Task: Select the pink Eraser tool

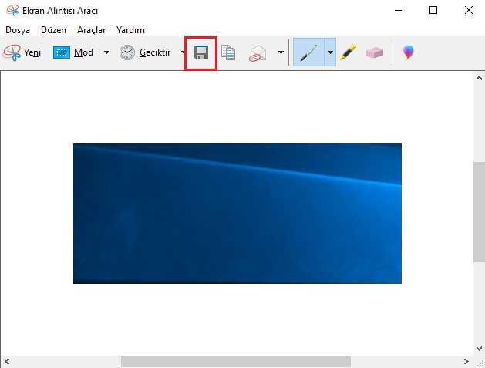Action: [375, 52]
